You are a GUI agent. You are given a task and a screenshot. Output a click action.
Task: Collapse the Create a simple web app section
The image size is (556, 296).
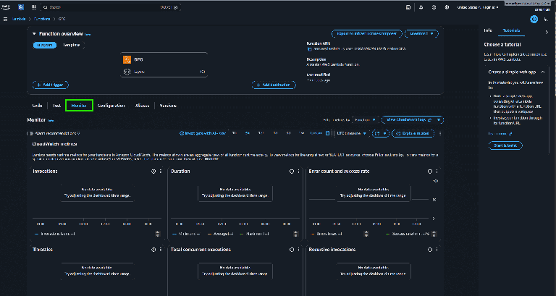[x=542, y=72]
